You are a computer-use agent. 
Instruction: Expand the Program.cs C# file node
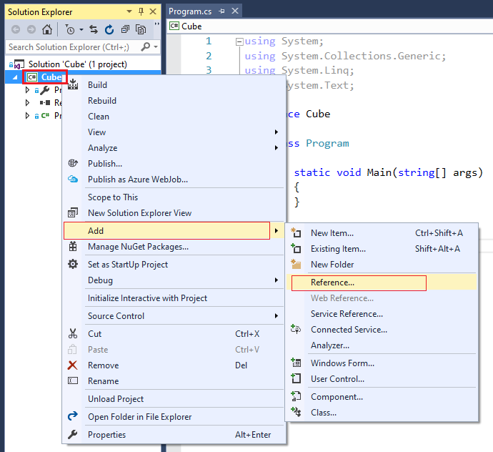27,116
